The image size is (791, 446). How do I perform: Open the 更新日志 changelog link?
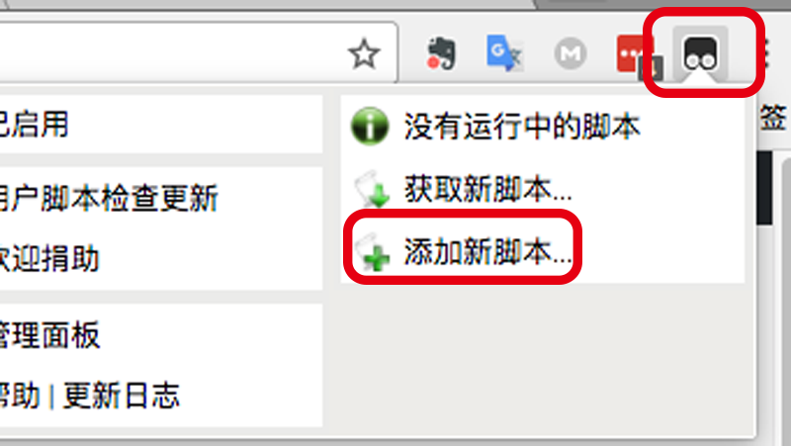pos(121,395)
